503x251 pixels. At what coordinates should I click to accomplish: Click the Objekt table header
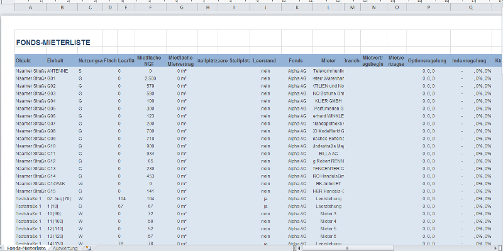(30, 60)
